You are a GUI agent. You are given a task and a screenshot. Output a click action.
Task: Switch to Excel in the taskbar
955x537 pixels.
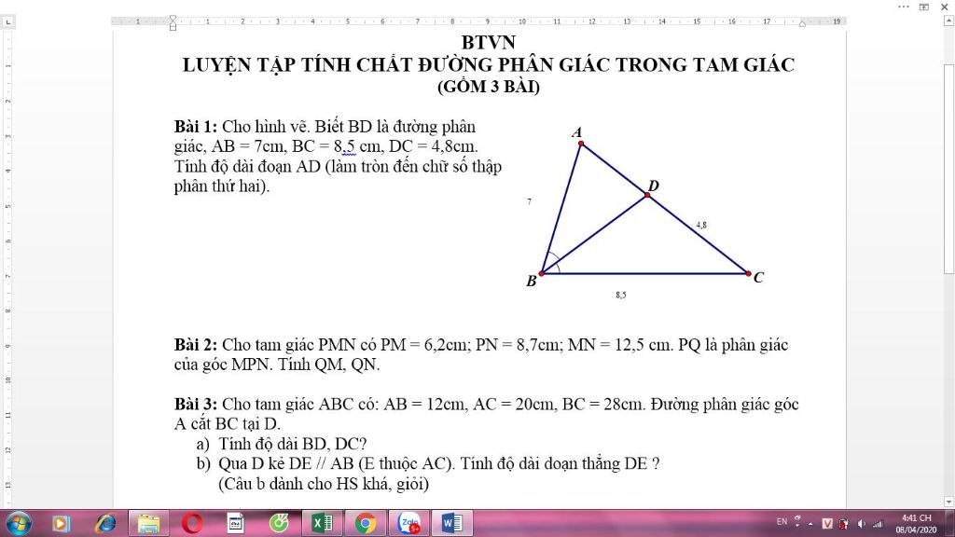(x=322, y=523)
